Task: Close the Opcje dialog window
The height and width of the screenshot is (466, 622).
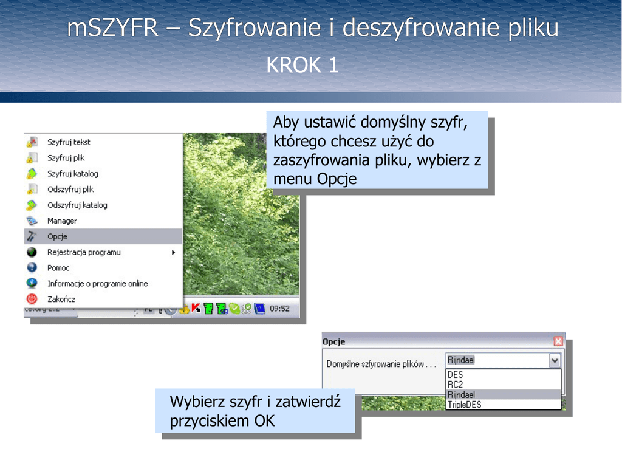Action: pyautogui.click(x=558, y=341)
